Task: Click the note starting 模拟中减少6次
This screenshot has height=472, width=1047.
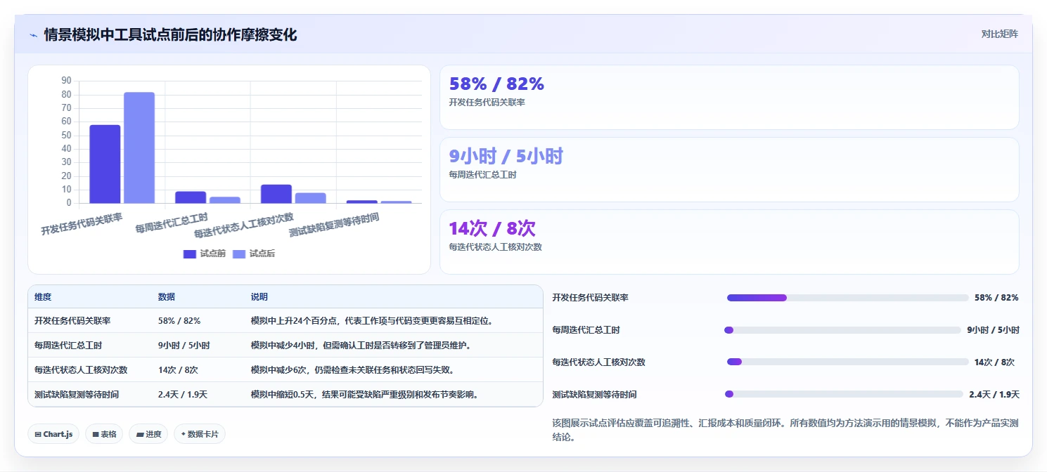Action: [x=353, y=370]
